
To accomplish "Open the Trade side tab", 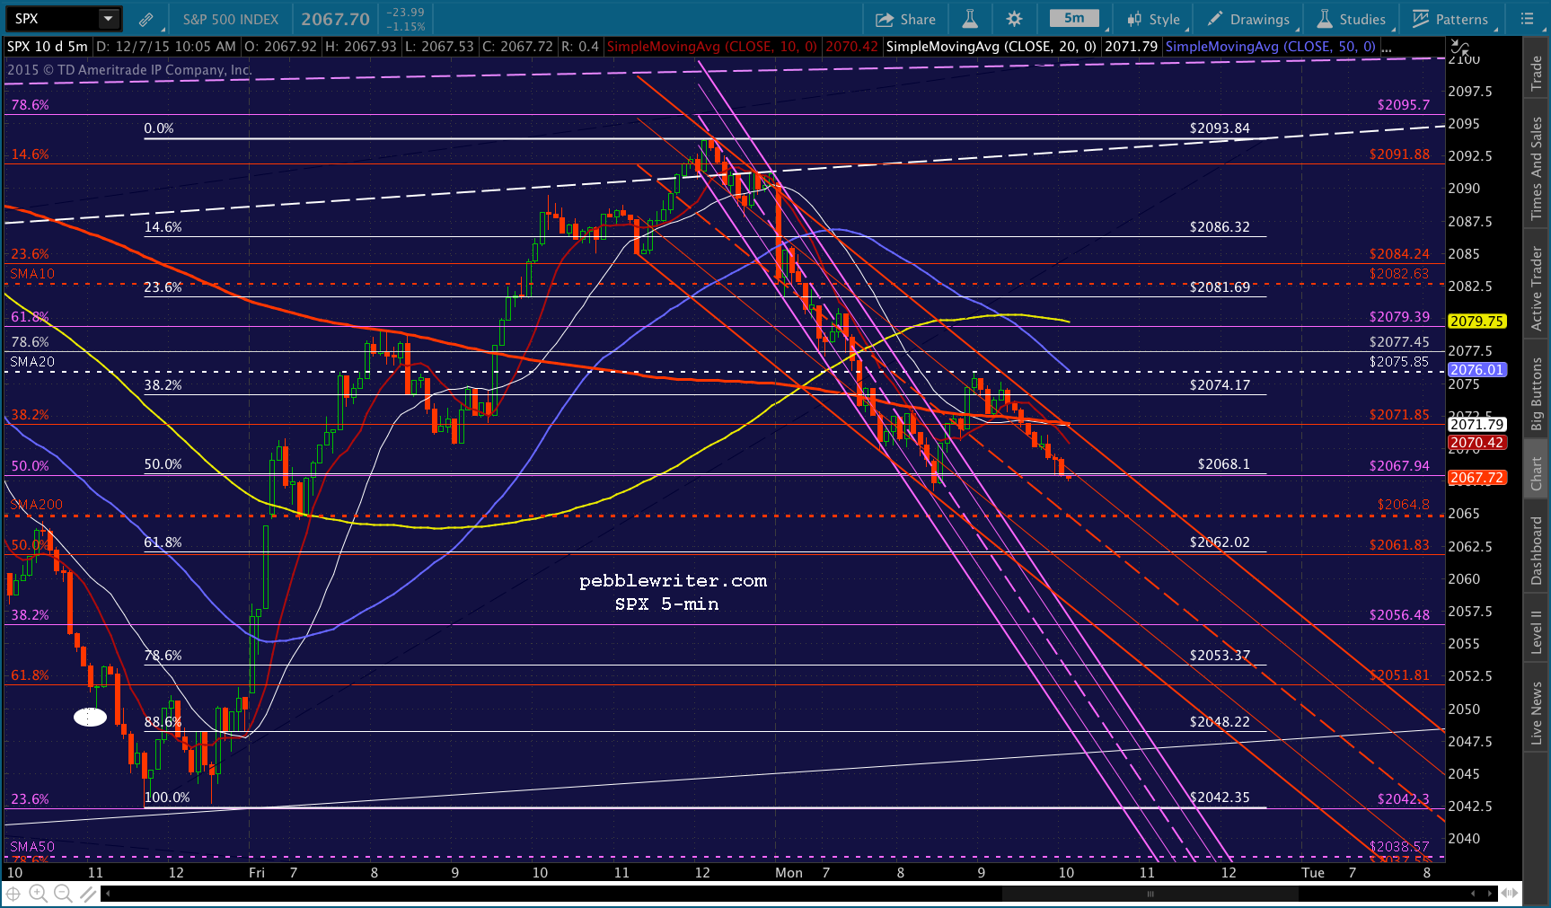I will (1537, 73).
